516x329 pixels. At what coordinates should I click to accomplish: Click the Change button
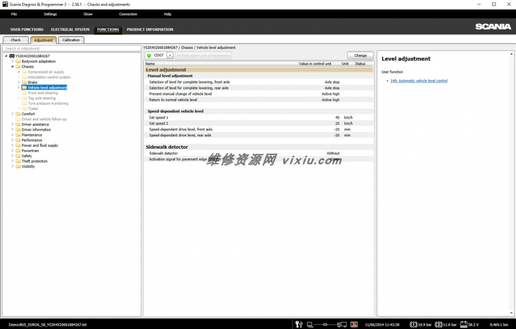(x=361, y=55)
